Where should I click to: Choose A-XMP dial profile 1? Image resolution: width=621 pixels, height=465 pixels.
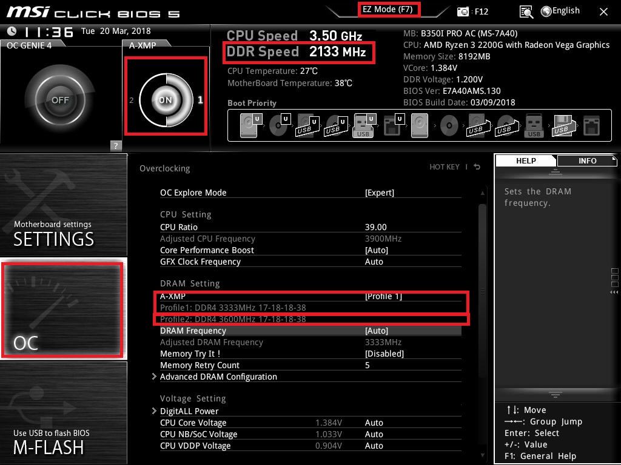point(200,100)
